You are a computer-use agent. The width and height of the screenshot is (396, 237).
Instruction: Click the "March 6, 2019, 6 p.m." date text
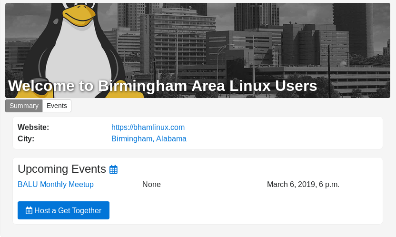pyautogui.click(x=303, y=184)
